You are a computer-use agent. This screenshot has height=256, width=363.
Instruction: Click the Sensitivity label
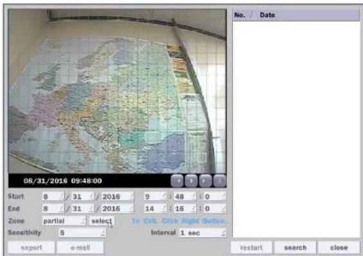coord(24,233)
